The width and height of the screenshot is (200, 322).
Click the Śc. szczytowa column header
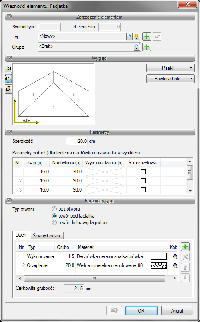143,163
